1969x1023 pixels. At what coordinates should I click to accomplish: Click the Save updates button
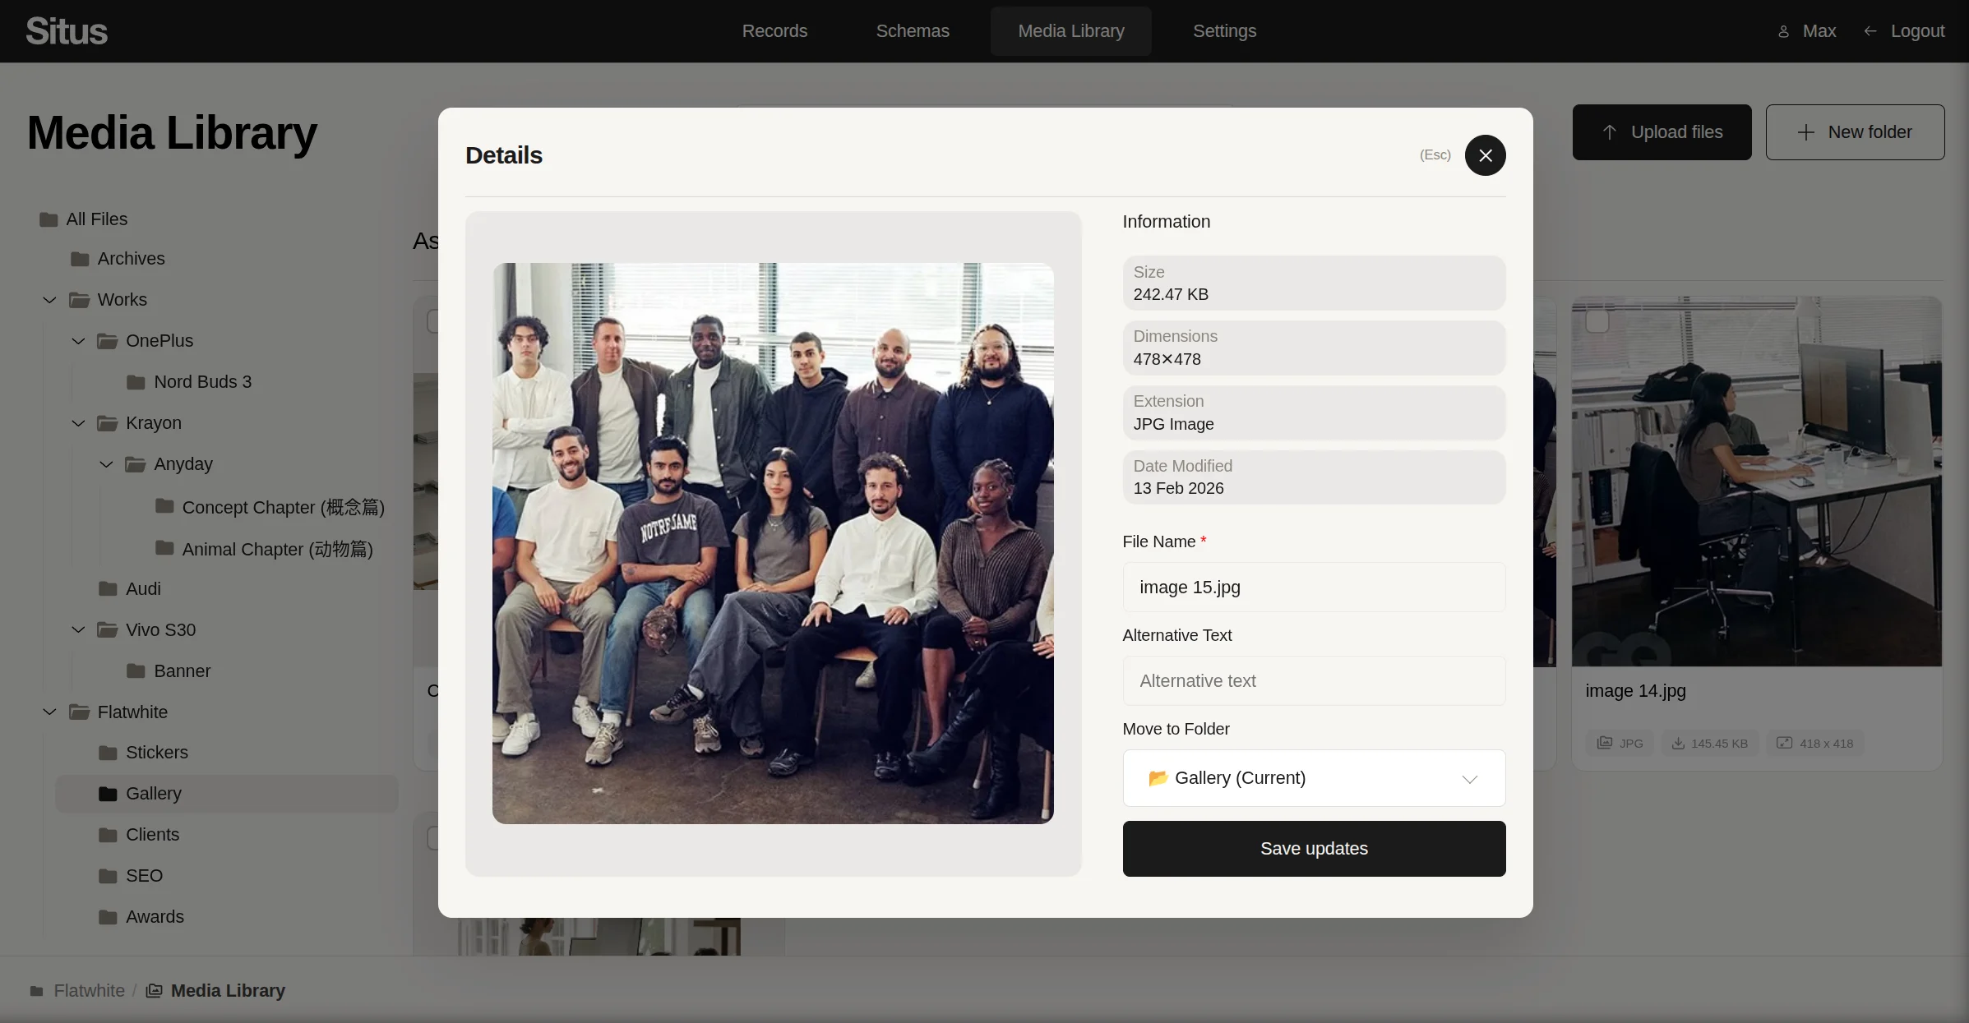1313,849
